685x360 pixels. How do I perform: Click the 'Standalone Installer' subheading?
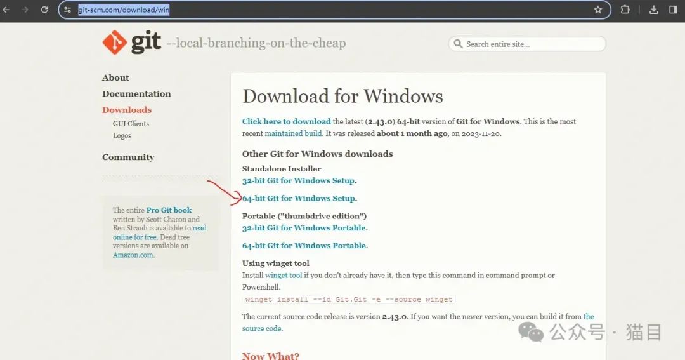pos(282,169)
